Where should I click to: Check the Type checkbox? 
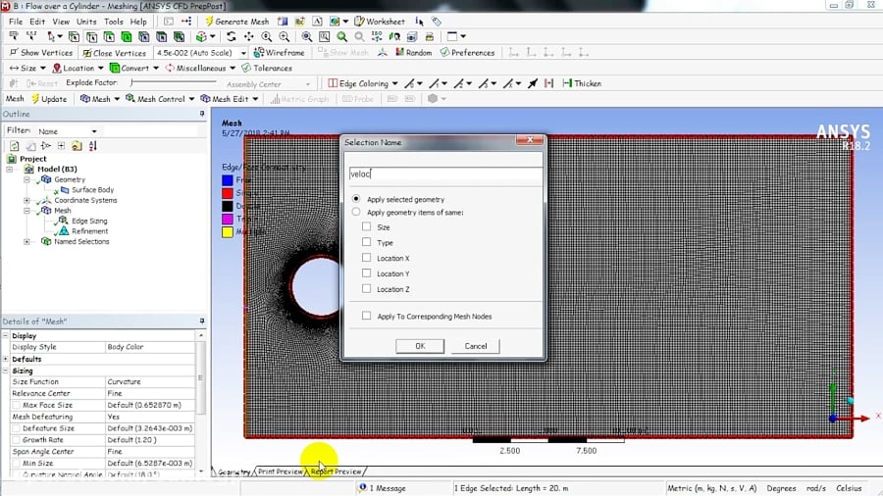click(367, 242)
